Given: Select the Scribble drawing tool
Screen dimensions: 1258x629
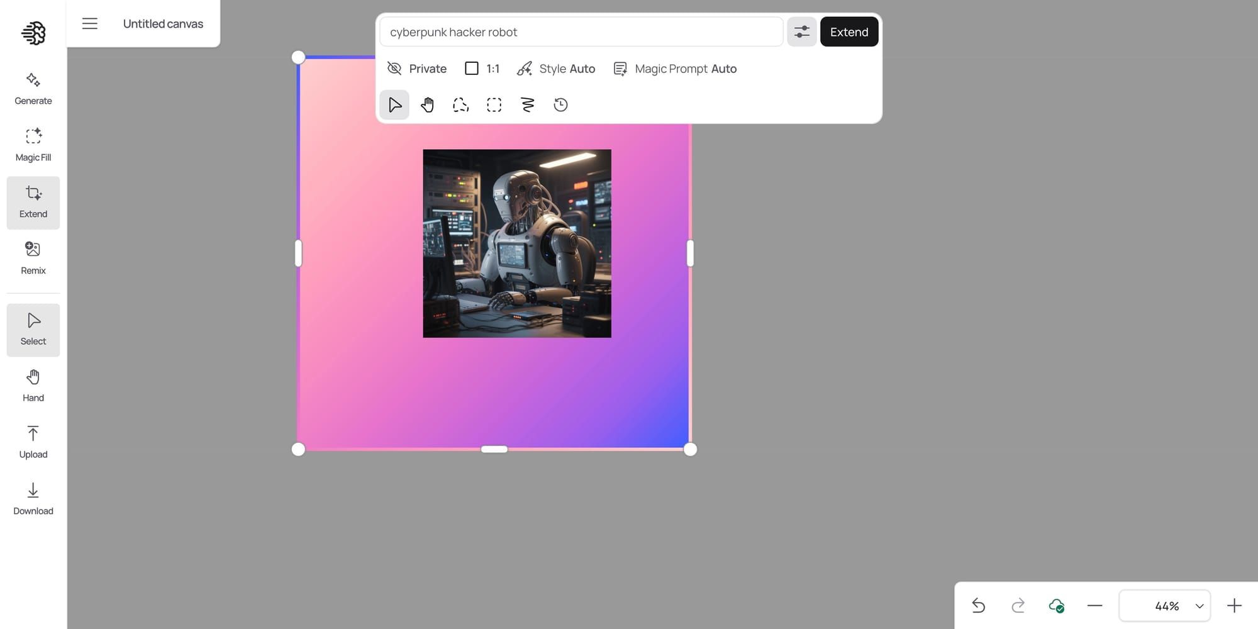Looking at the screenshot, I should pos(527,104).
